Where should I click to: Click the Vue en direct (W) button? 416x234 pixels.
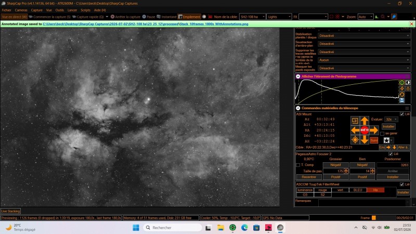[14, 17]
